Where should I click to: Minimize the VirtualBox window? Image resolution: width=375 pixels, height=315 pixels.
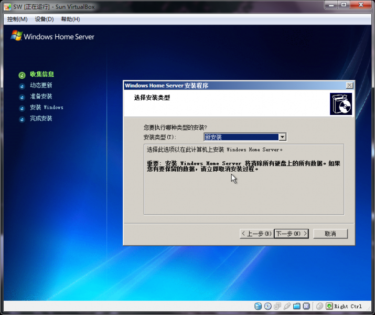click(x=331, y=5)
